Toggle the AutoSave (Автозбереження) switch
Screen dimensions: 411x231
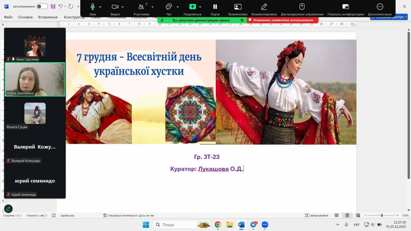pos(42,6)
